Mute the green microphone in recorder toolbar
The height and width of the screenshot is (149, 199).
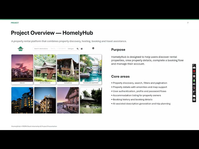[x=194, y=81]
